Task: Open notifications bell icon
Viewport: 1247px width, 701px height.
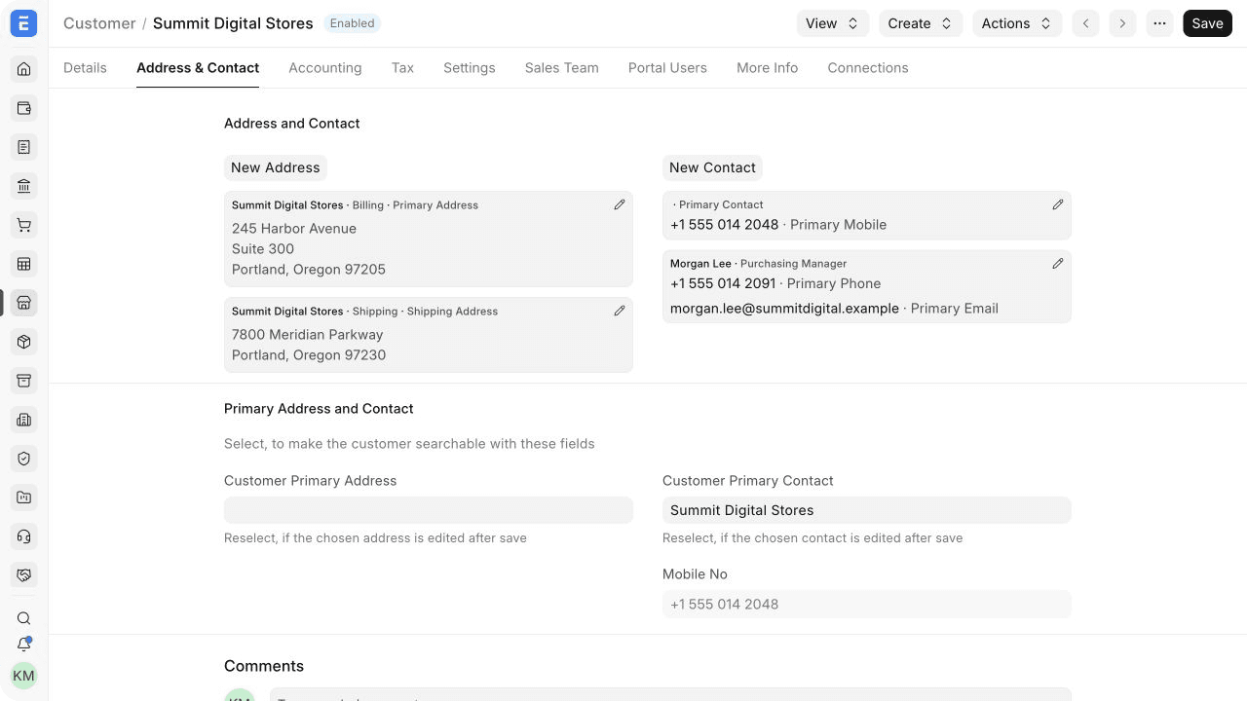Action: pyautogui.click(x=24, y=645)
